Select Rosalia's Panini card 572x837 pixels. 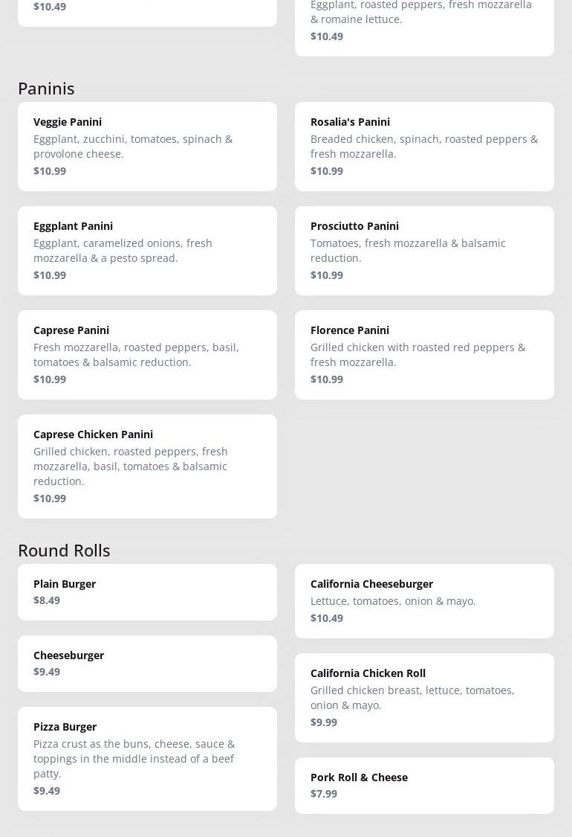(424, 146)
